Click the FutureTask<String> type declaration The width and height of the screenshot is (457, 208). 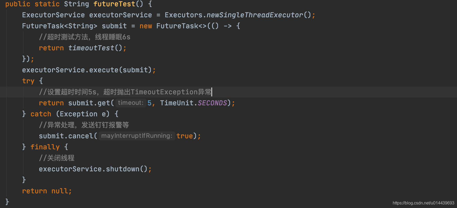point(60,26)
